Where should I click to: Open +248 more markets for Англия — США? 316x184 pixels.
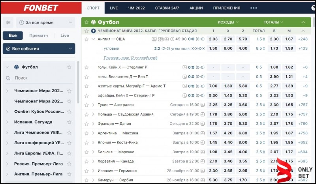303,39
